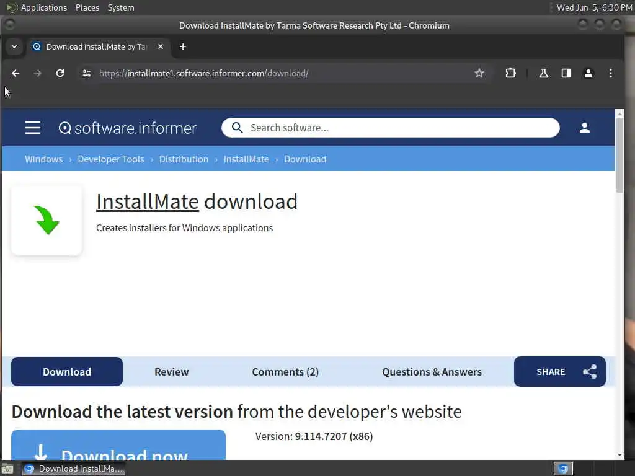Click the clock Wed Jun 5, 6:30 PM
Screen dimensions: 635x476
pos(594,7)
